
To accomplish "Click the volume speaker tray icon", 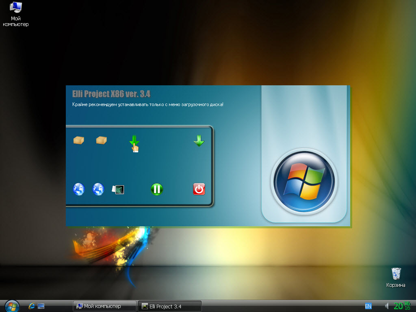I will tap(387, 306).
